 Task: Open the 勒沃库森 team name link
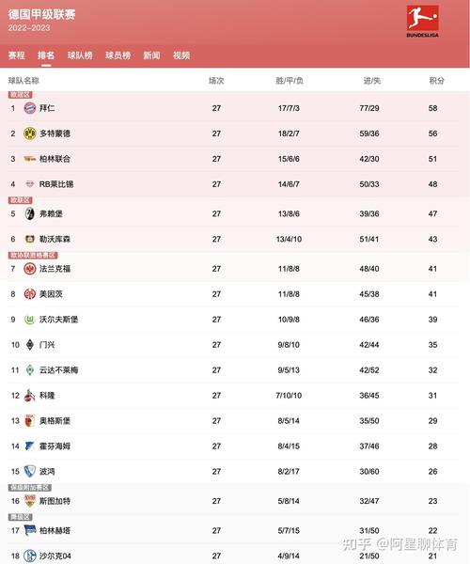(x=55, y=239)
